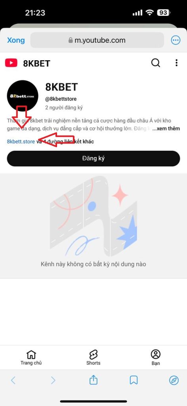This screenshot has width=187, height=406.
Task: Tap Xong to close the browser
Action: (x=16, y=40)
